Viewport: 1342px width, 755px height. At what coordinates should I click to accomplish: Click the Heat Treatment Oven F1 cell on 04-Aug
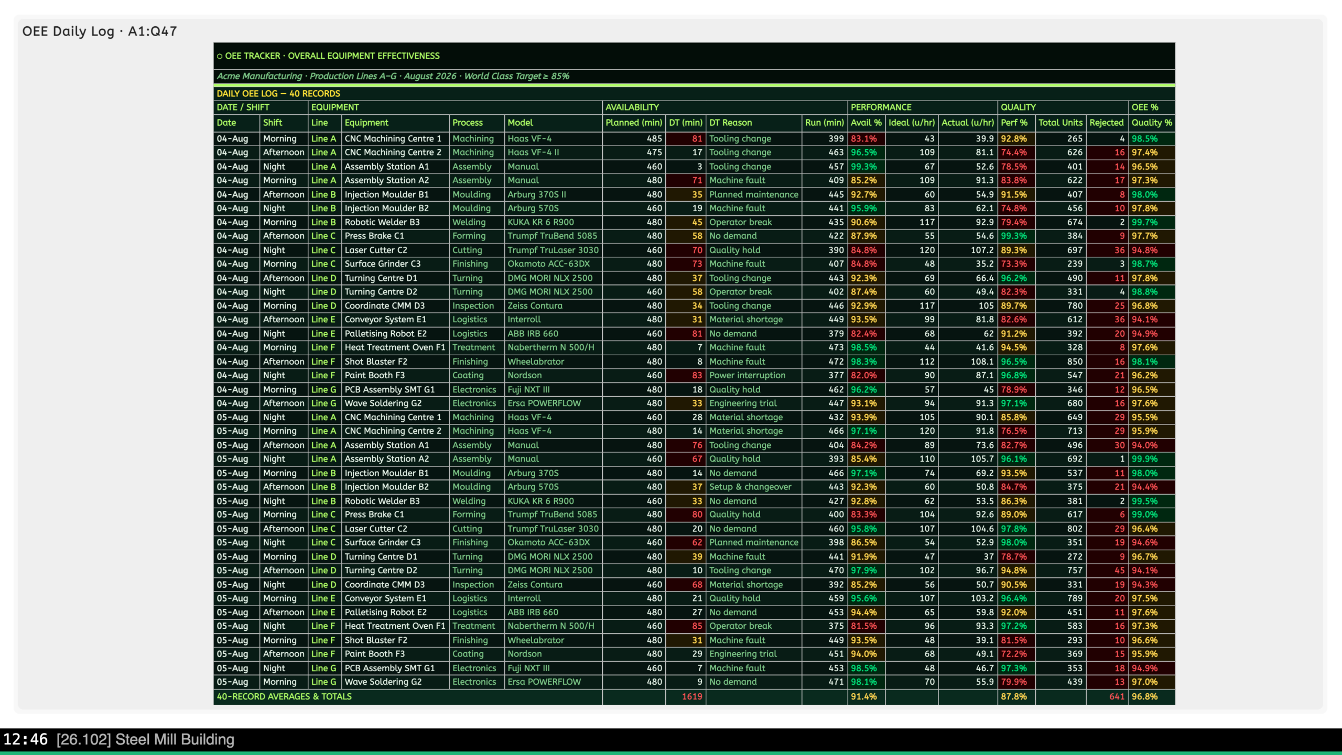pos(395,348)
